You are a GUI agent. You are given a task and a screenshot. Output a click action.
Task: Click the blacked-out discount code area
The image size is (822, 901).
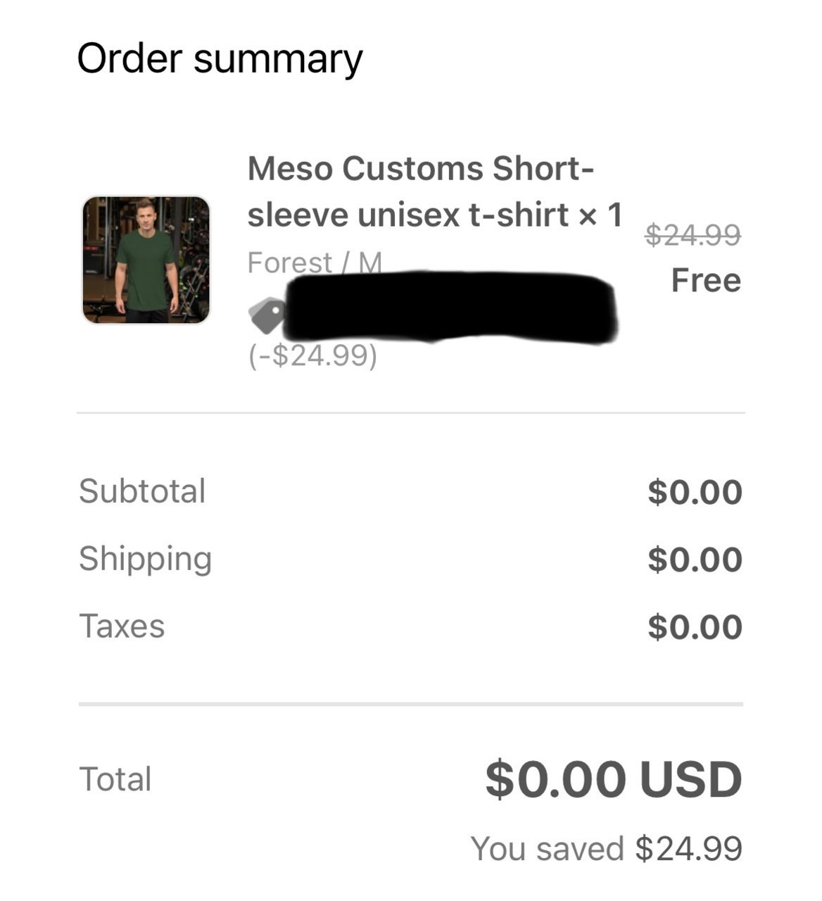450,307
